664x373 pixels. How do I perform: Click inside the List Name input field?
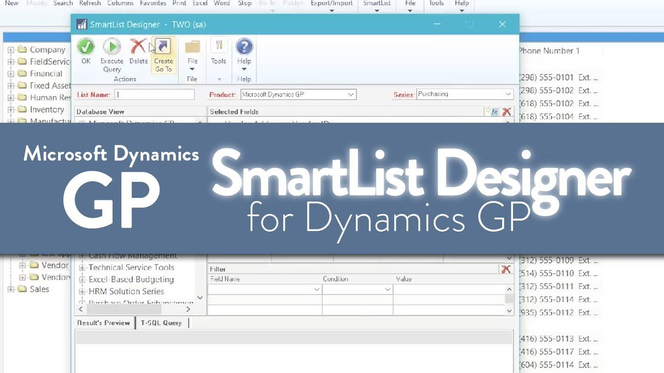[155, 94]
